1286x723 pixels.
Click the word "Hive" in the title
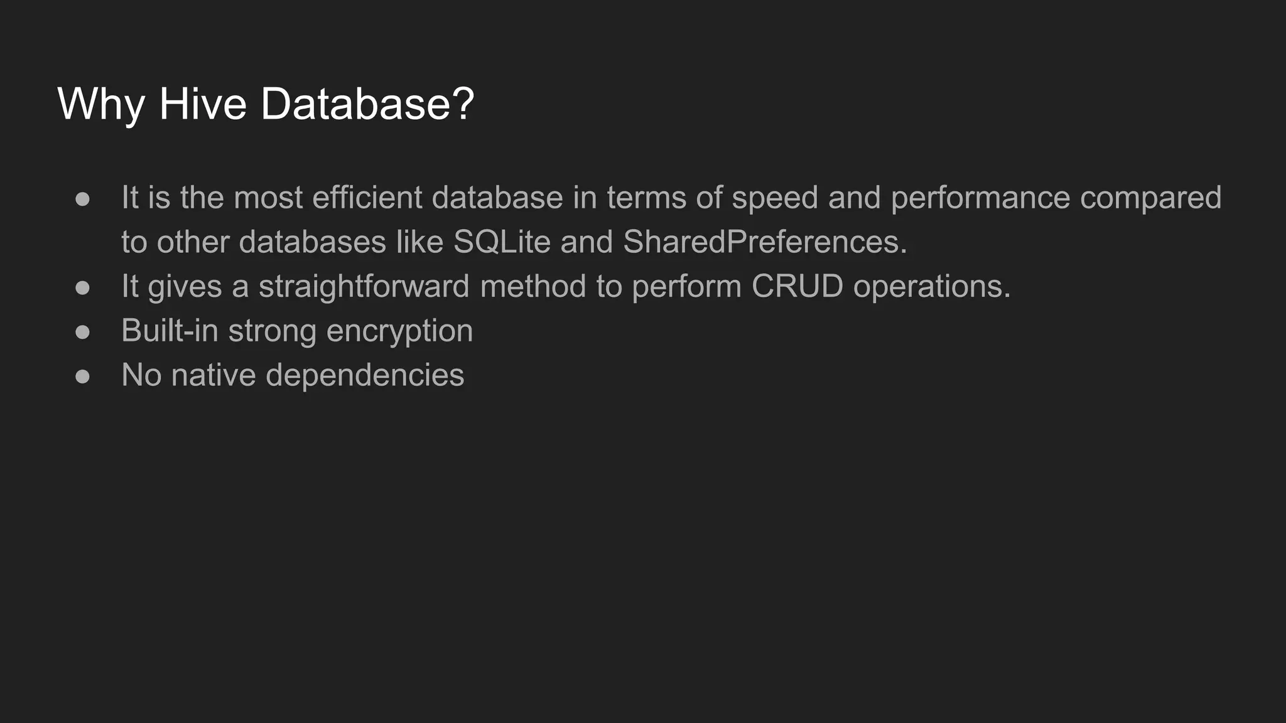tap(203, 104)
